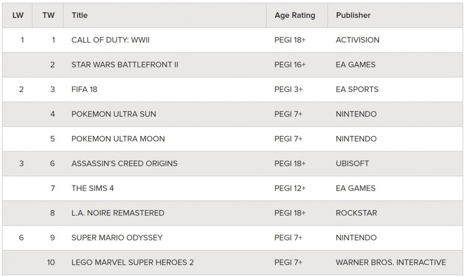
Task: Click the ROCKSTAR publisher cell
Action: pyautogui.click(x=356, y=213)
